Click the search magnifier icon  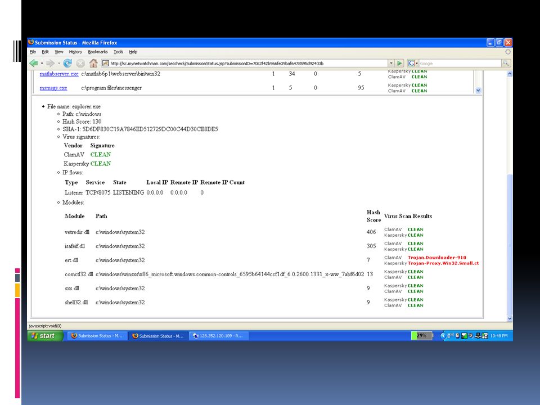point(505,64)
